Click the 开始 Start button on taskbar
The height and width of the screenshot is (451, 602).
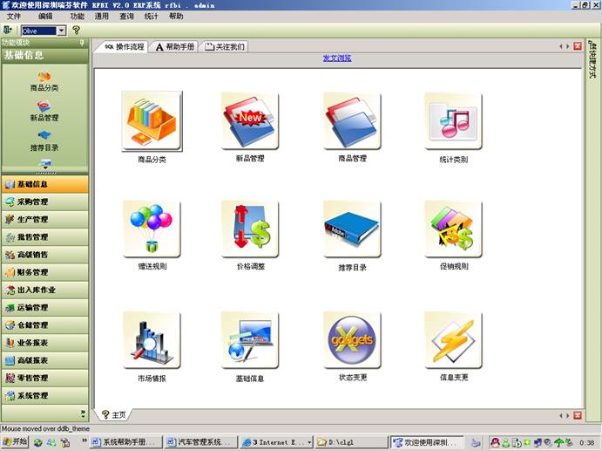tap(15, 442)
